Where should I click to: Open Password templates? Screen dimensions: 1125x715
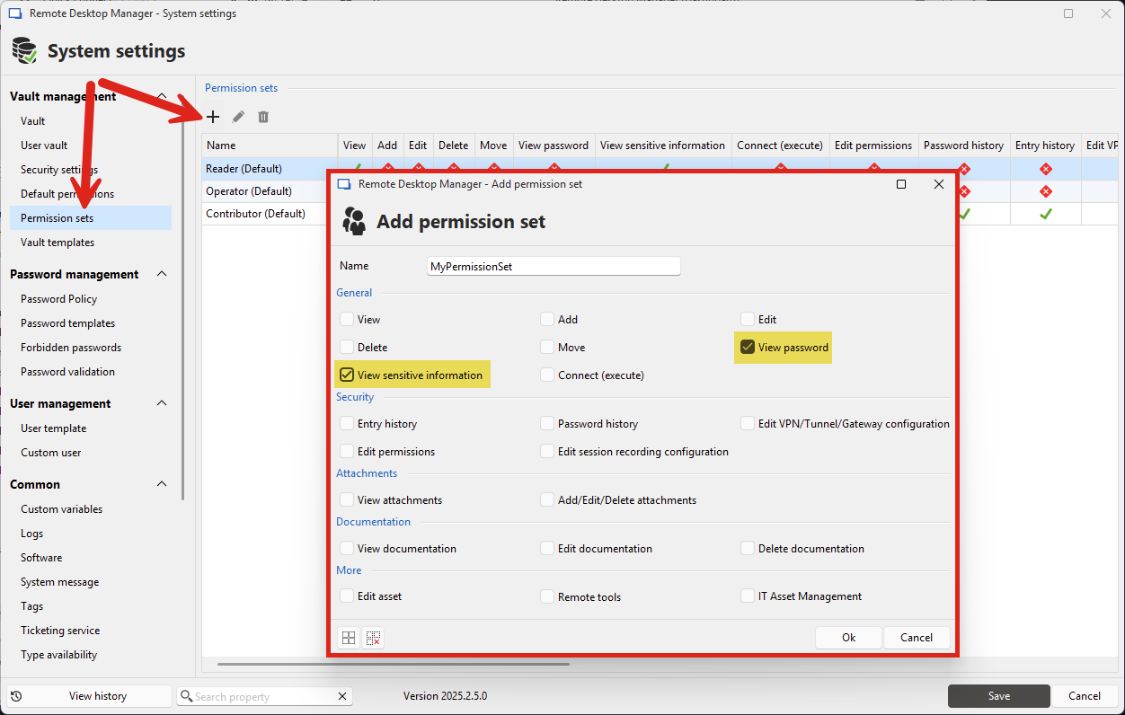click(68, 323)
